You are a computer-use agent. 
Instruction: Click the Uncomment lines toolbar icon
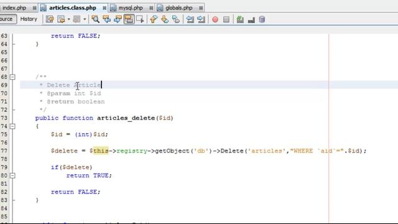(x=251, y=20)
